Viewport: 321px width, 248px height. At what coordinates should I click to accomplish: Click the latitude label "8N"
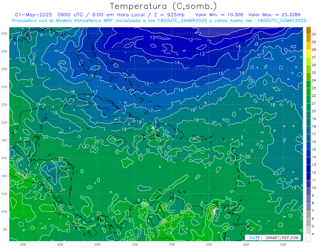coord(5,229)
